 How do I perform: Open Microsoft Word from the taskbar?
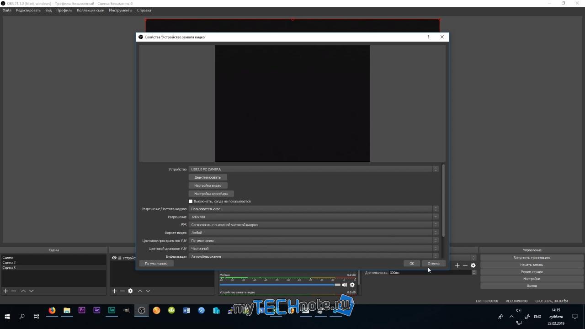pos(186,310)
